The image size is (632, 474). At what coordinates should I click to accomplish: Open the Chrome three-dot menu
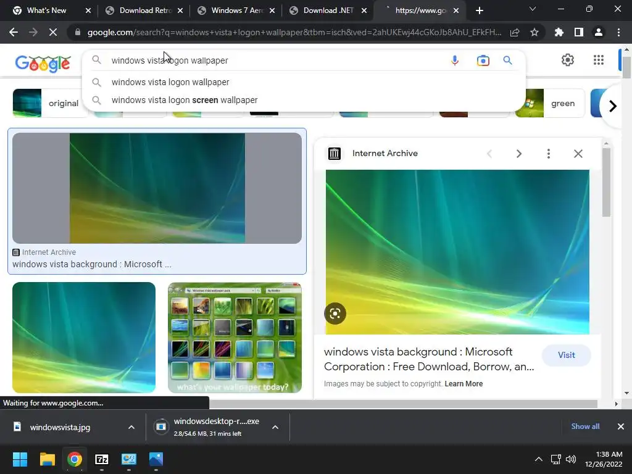618,32
